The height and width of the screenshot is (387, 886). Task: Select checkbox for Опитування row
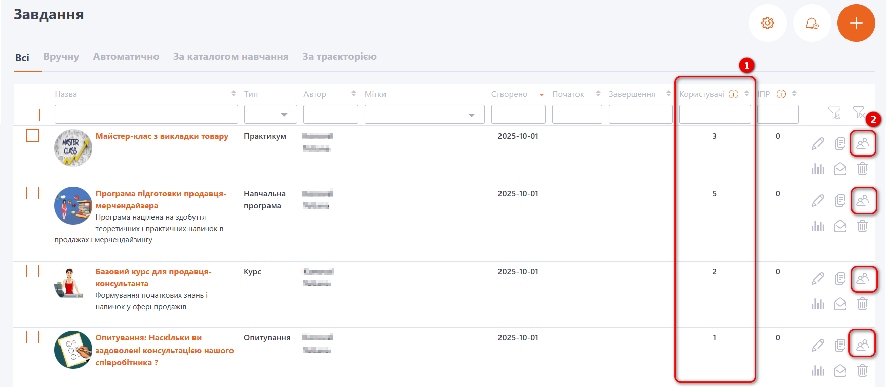pos(33,337)
